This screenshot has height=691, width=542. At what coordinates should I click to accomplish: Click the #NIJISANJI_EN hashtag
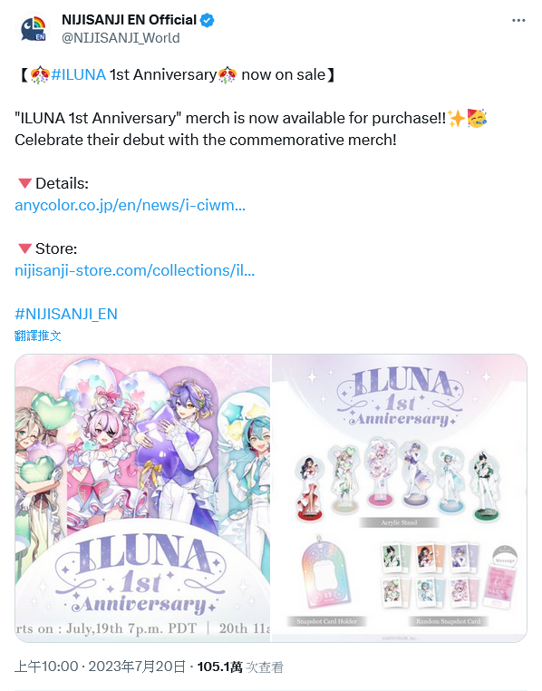66,314
